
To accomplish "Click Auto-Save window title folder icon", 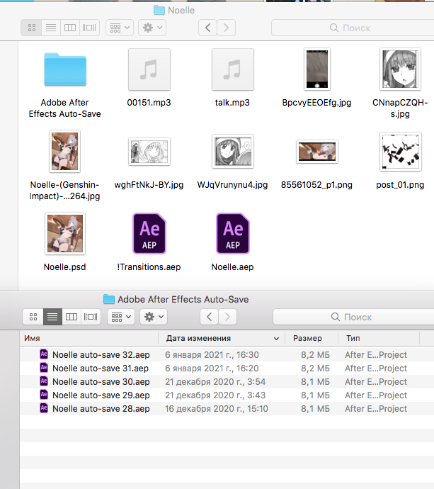I will pos(109,299).
